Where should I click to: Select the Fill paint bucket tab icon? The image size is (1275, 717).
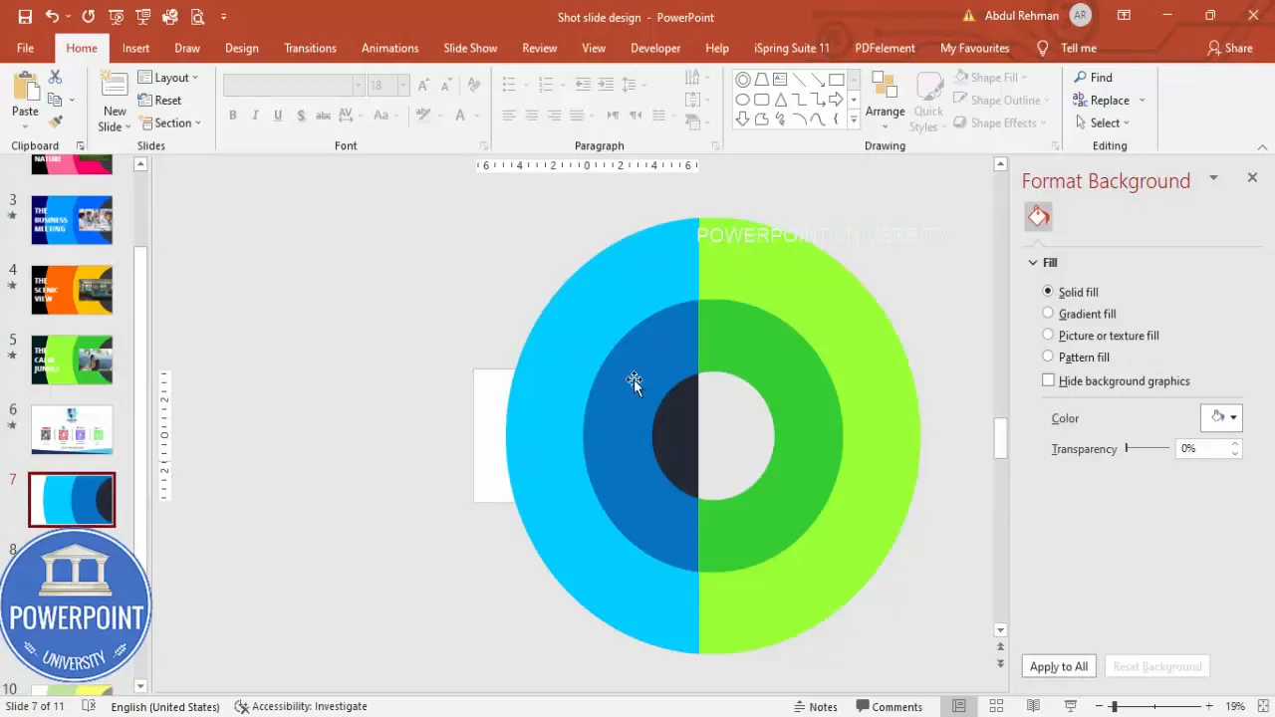(1039, 216)
